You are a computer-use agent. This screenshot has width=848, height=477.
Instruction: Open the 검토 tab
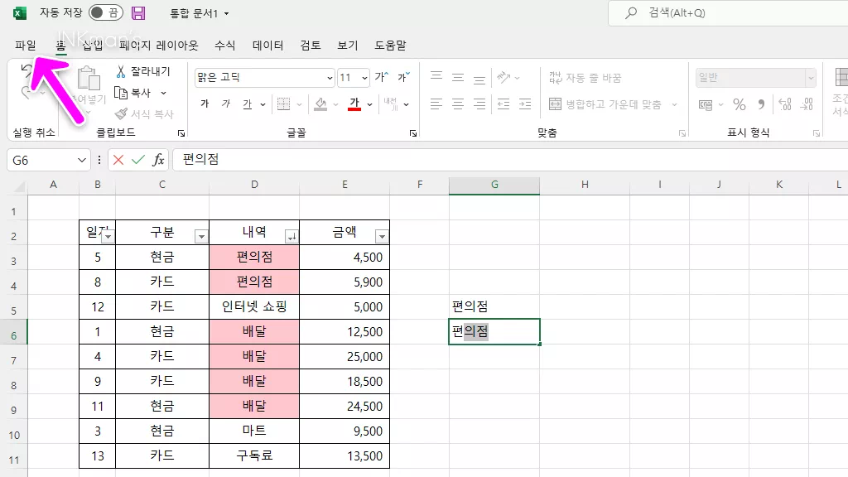point(311,46)
